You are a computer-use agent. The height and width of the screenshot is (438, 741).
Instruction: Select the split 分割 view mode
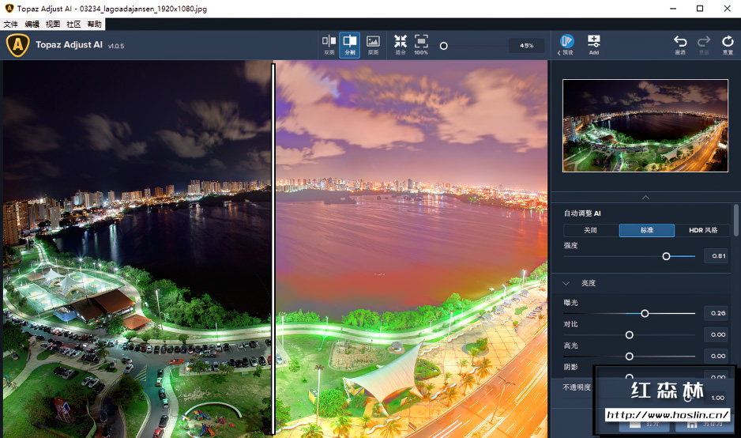[350, 45]
